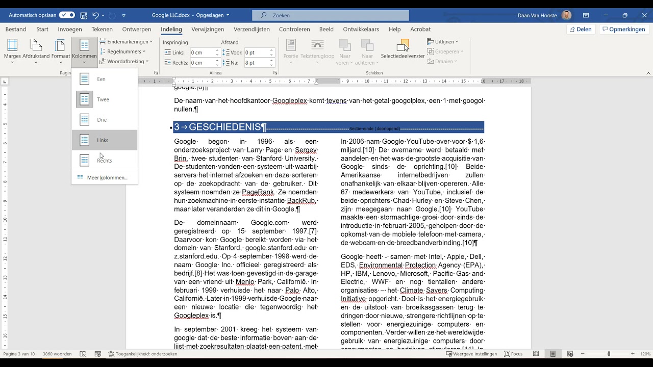The height and width of the screenshot is (367, 653).
Task: Switch to the Ontwerpen tab
Action: [x=137, y=30]
